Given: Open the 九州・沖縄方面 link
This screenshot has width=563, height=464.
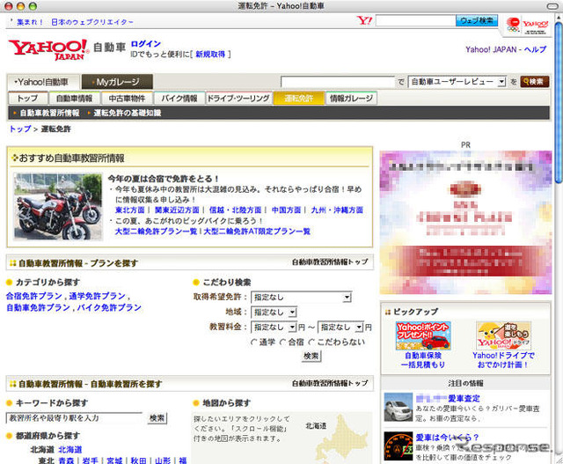Looking at the screenshot, I should [337, 210].
